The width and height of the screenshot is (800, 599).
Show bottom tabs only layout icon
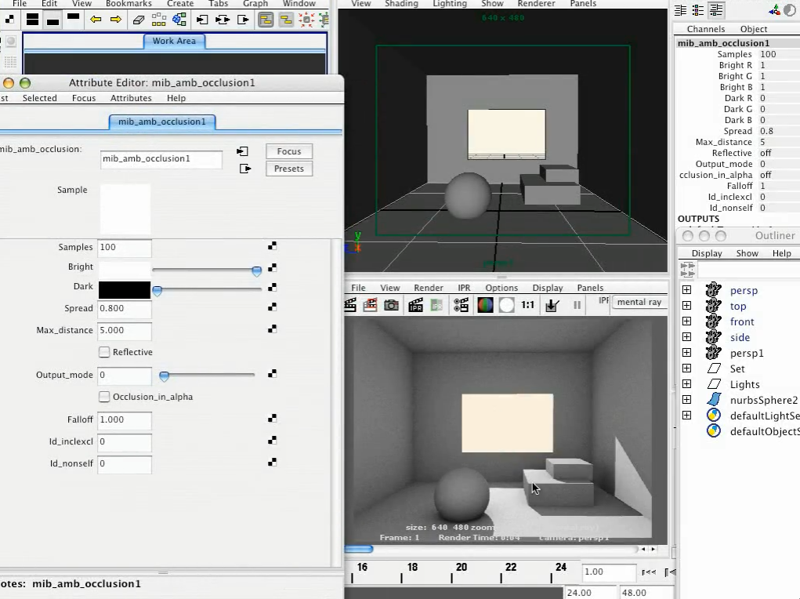52,20
